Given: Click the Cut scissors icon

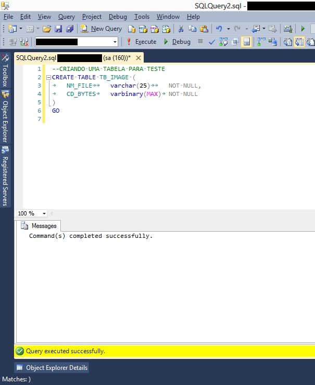Looking at the screenshot, I should click(181, 29).
